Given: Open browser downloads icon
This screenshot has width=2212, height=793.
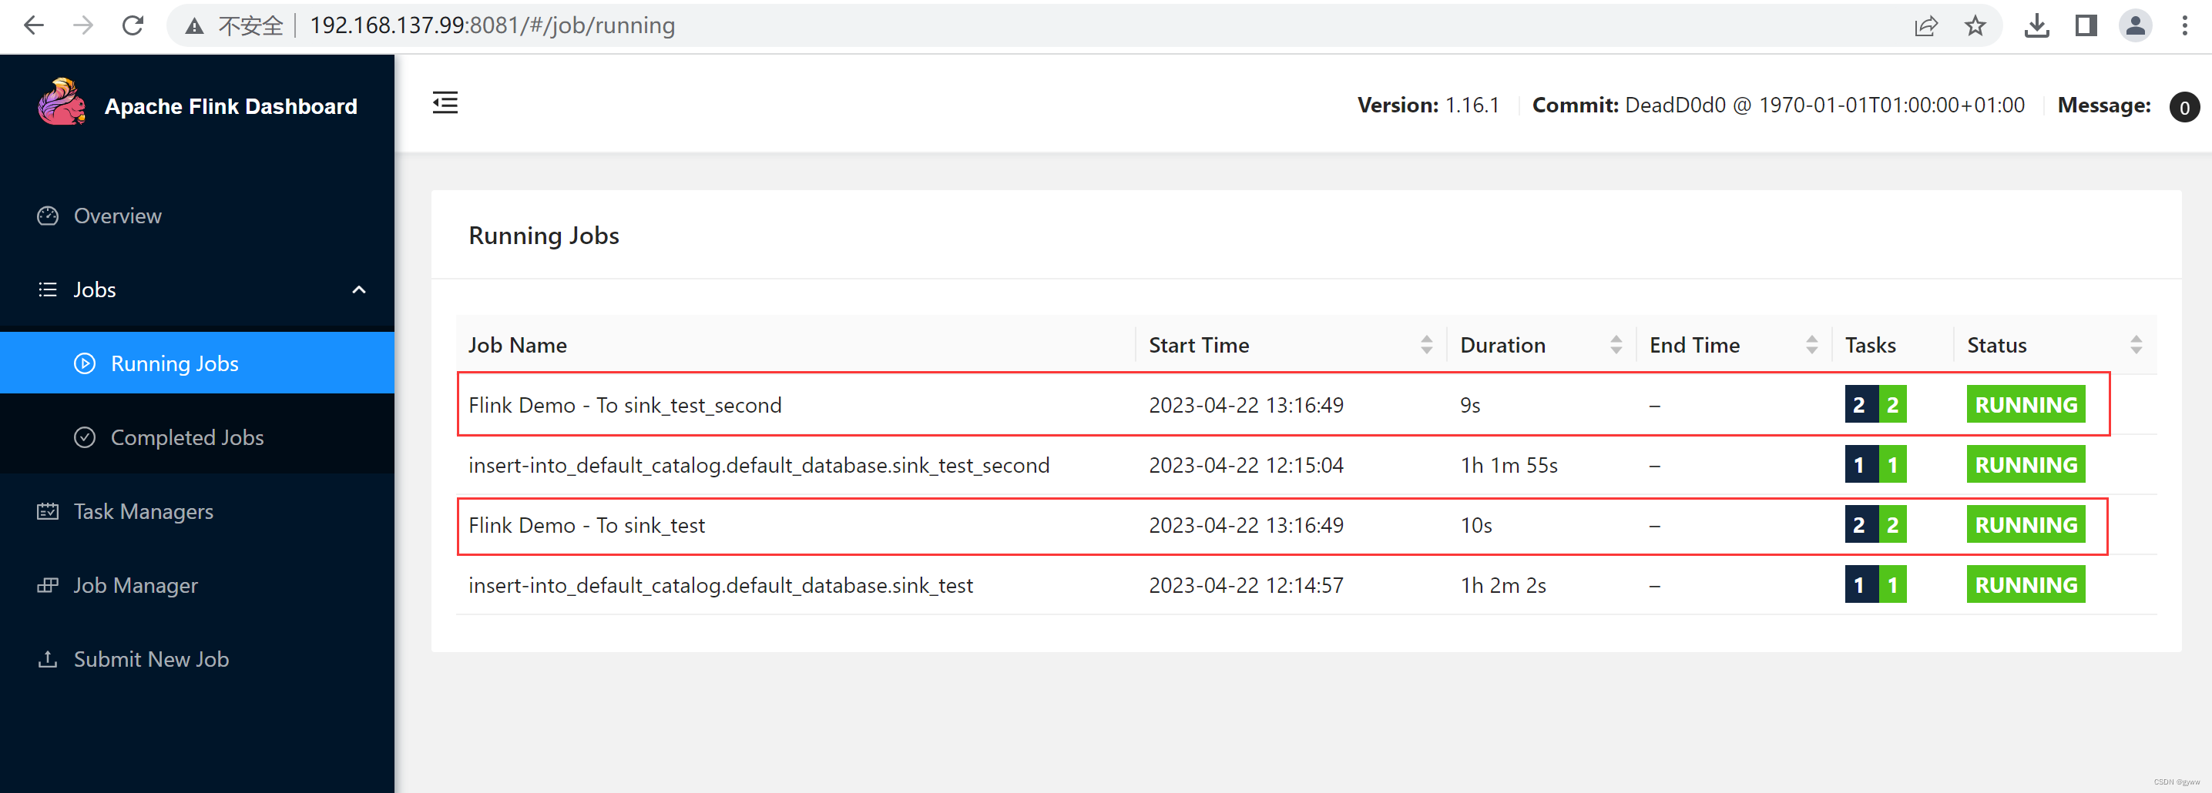Looking at the screenshot, I should tap(2037, 25).
